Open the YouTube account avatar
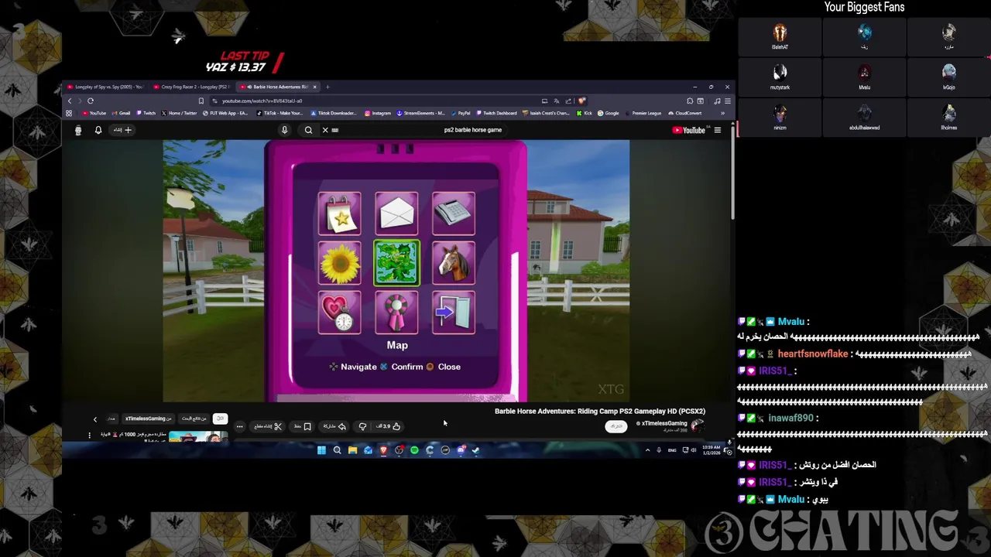991x557 pixels. [x=77, y=130]
